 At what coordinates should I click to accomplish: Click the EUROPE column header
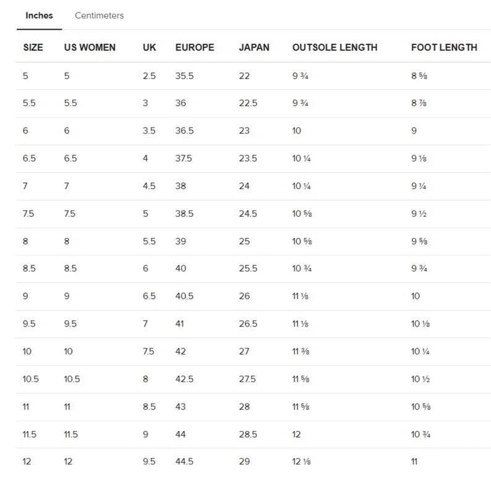[x=195, y=47]
